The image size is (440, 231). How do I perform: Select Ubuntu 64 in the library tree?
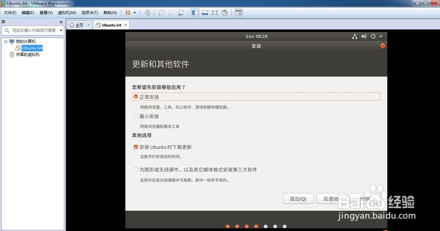pyautogui.click(x=32, y=48)
